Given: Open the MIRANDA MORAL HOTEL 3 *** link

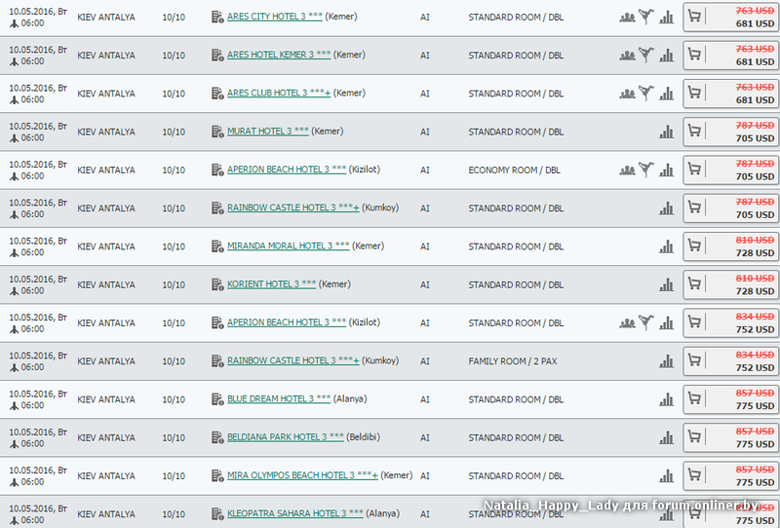Looking at the screenshot, I should [288, 246].
